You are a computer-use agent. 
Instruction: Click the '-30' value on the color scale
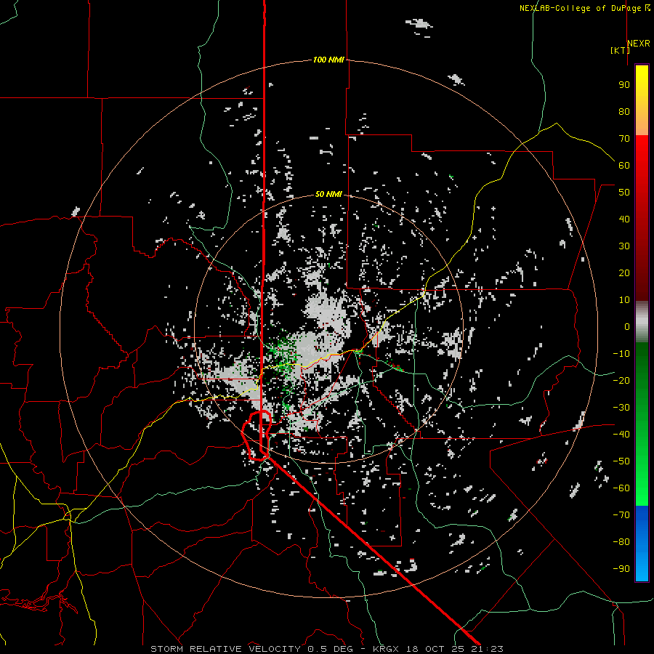click(621, 408)
